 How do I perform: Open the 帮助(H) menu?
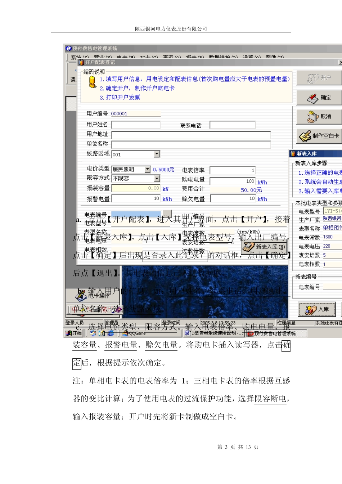275,57
